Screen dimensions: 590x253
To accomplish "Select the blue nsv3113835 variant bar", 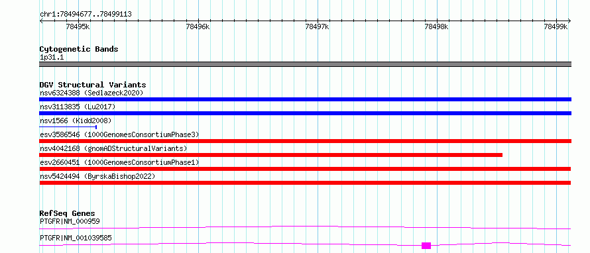I will click(305, 113).
